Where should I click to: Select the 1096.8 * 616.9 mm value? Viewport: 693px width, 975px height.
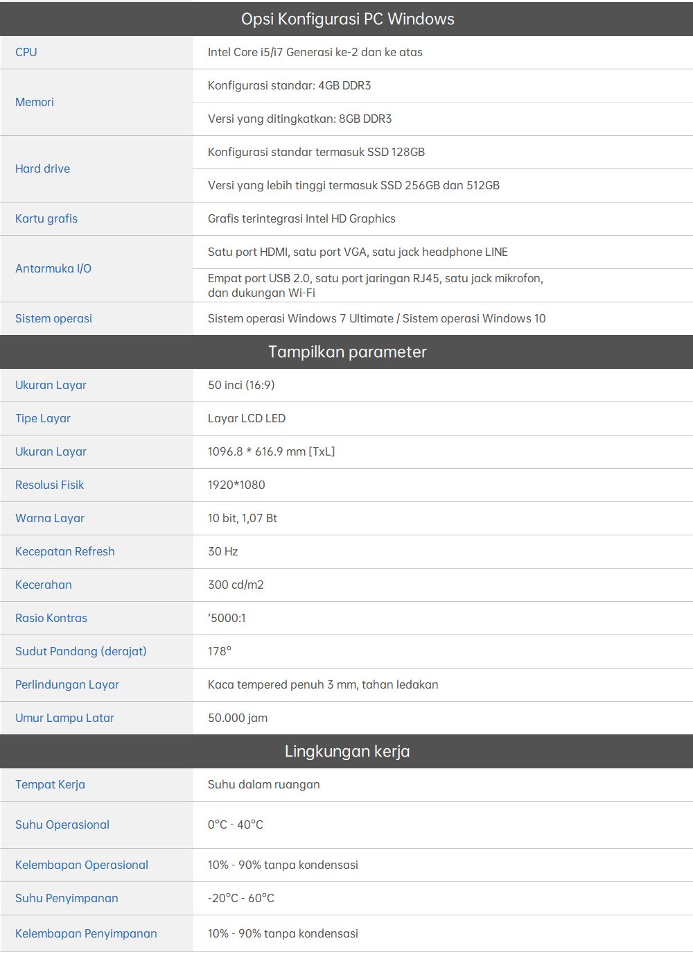271,451
